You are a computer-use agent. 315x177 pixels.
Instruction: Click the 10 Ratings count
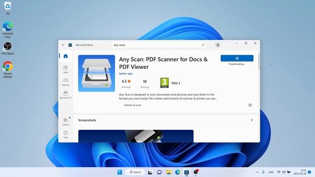(145, 84)
